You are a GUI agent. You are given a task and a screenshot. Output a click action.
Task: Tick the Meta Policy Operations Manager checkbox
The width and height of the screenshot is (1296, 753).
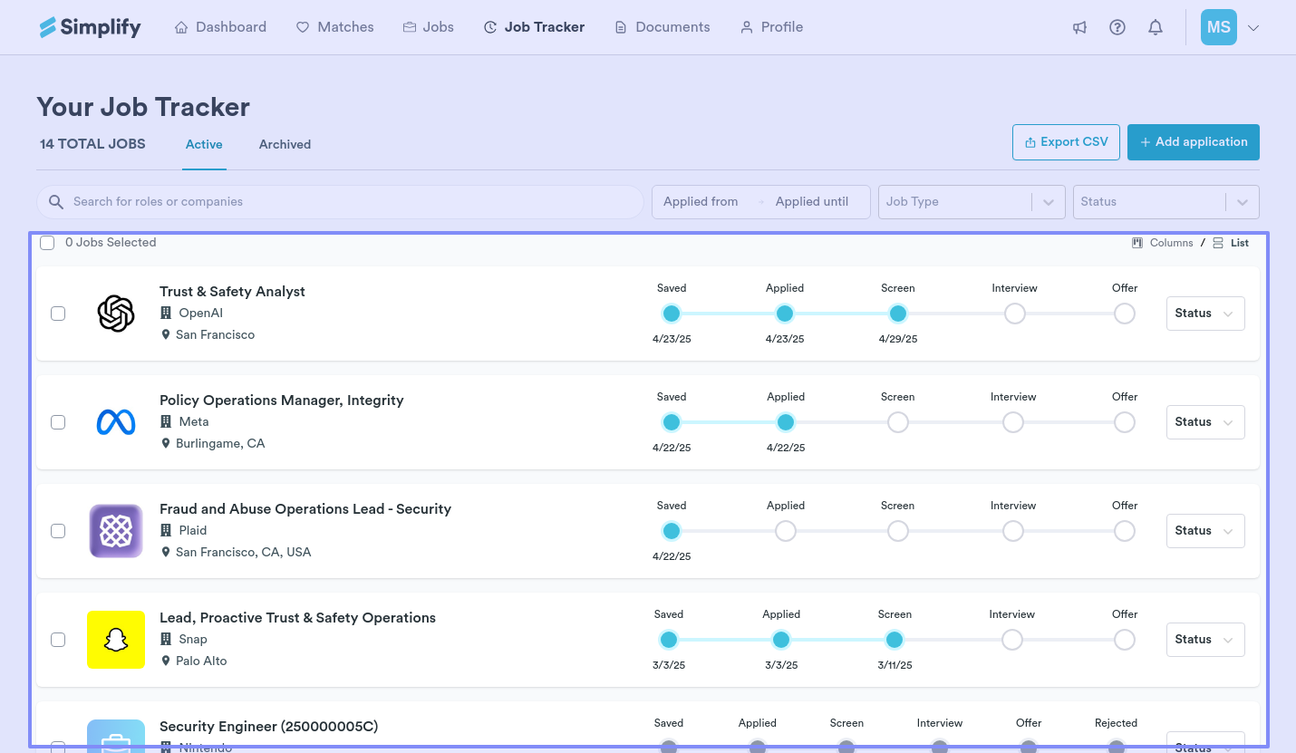click(58, 422)
